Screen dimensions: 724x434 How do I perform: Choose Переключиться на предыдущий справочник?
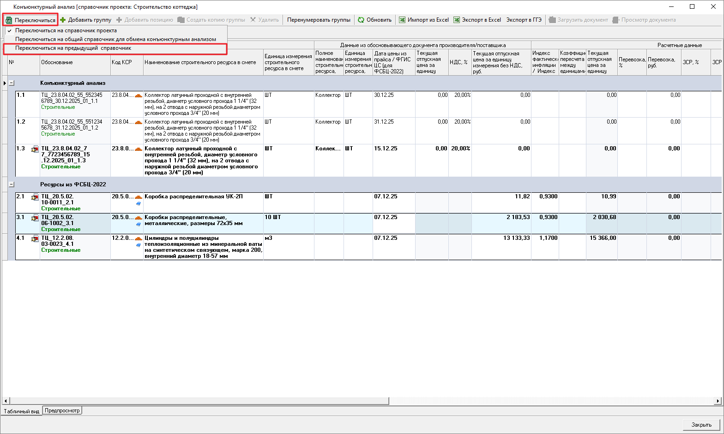point(73,48)
